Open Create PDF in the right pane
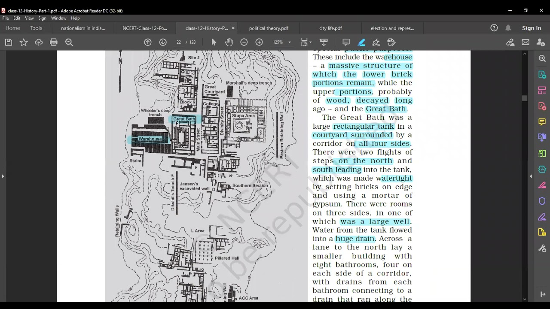Screen dimensions: 550x309 click(x=542, y=106)
